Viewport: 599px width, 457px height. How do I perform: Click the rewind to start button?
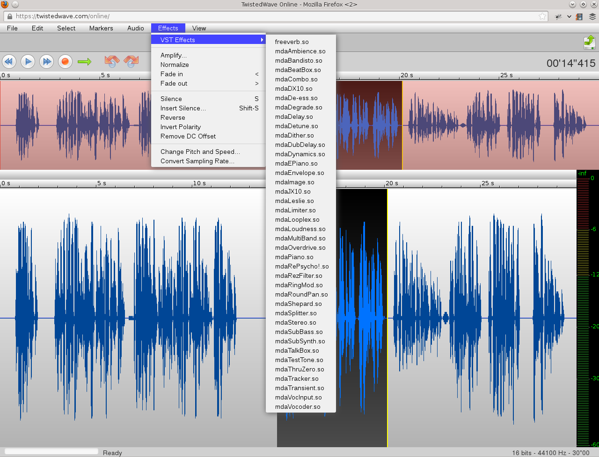click(x=9, y=62)
